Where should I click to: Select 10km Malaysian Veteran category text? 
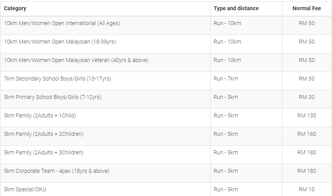pyautogui.click(x=76, y=60)
